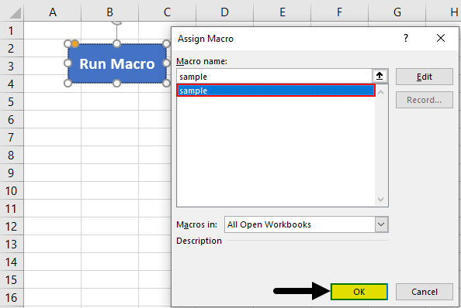Select row 5 header

coord(11,101)
